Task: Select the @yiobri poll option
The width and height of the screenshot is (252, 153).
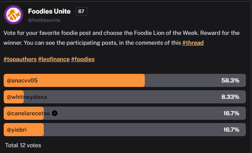Action: (x=125, y=130)
